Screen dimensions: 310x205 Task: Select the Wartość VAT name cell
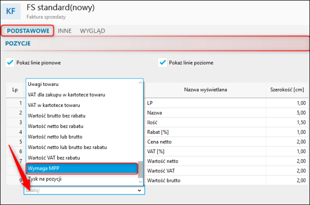(206, 171)
